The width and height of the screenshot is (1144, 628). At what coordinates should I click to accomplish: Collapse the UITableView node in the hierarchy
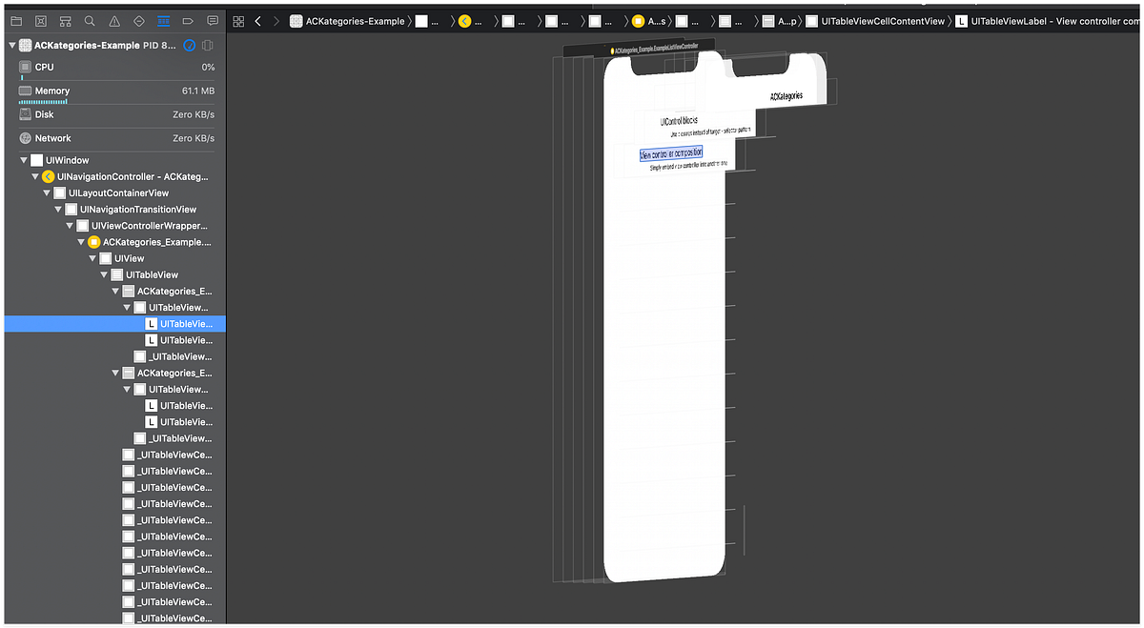coord(103,274)
